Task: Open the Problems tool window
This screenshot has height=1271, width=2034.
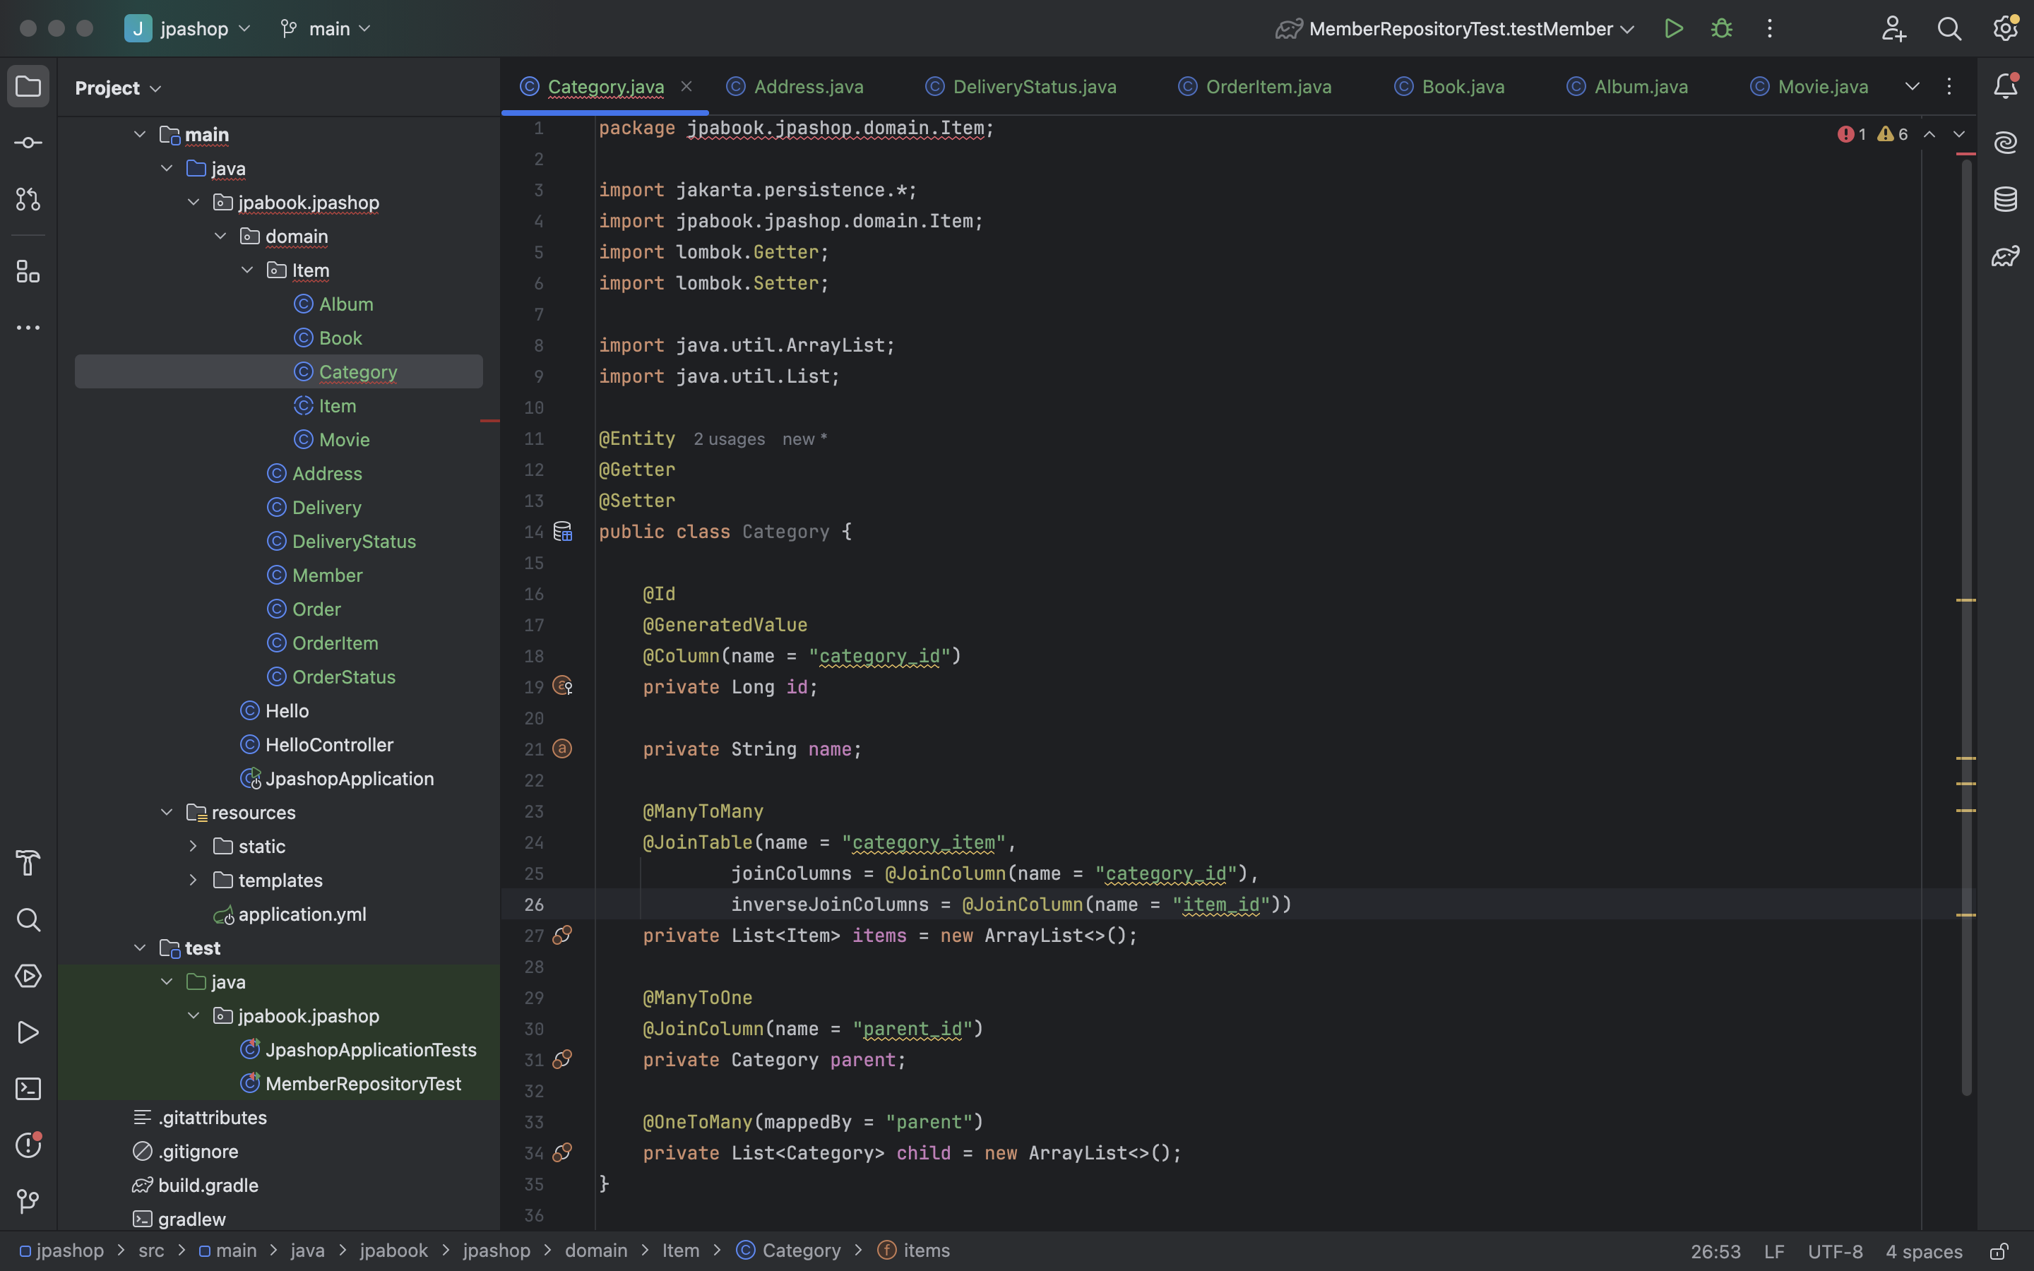Action: [28, 1145]
